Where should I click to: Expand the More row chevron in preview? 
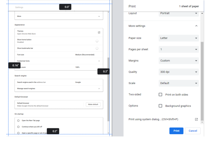(x=99, y=16)
